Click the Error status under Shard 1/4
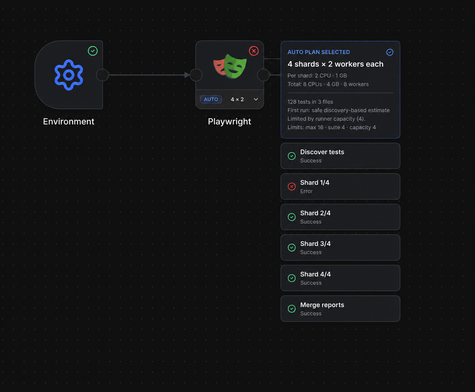The height and width of the screenshot is (392, 475). [x=306, y=191]
